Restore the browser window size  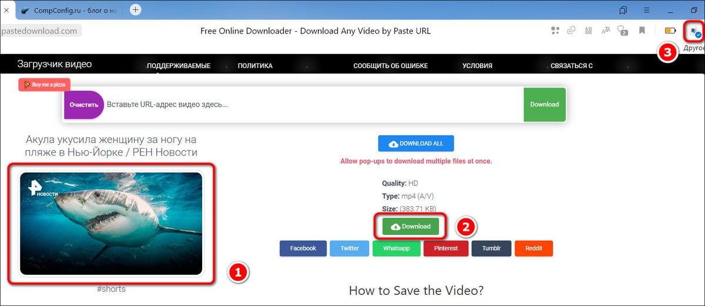694,10
